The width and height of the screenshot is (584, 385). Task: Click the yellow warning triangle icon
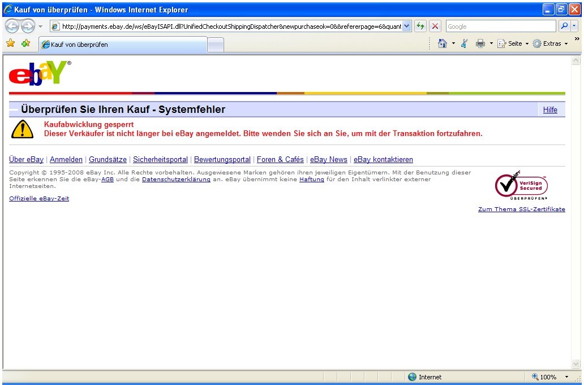pos(22,129)
